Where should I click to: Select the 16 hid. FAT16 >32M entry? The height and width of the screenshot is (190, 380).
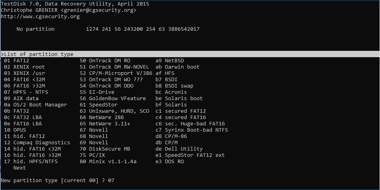tap(32, 155)
